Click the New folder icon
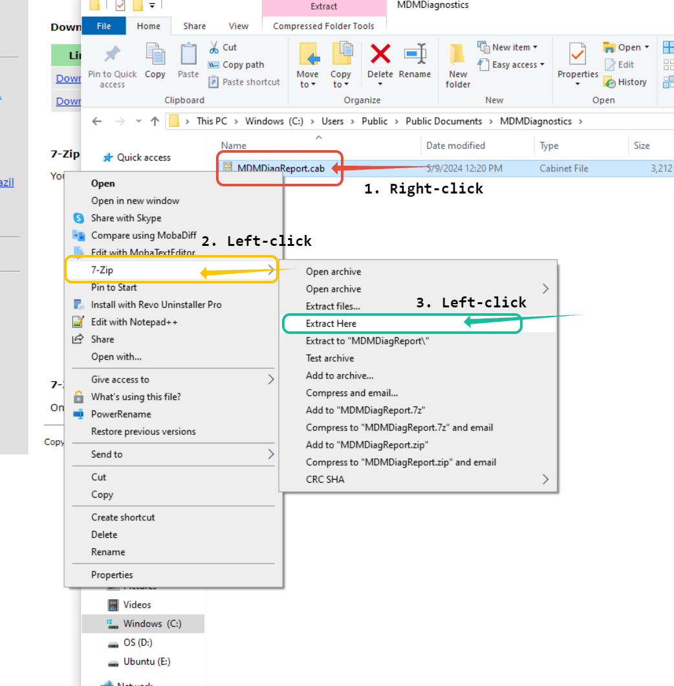This screenshot has height=686, width=674. click(x=457, y=54)
